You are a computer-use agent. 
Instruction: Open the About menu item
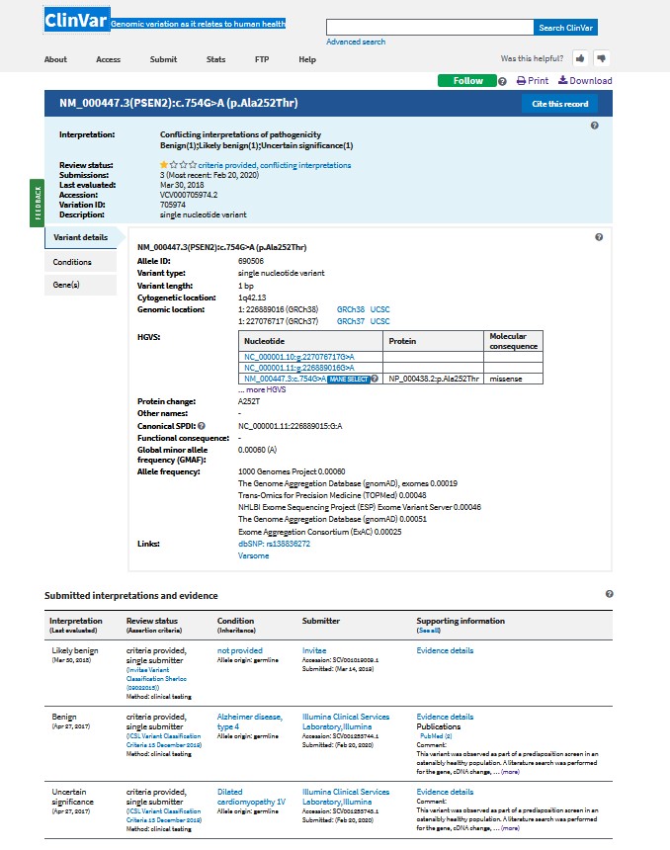click(x=55, y=59)
